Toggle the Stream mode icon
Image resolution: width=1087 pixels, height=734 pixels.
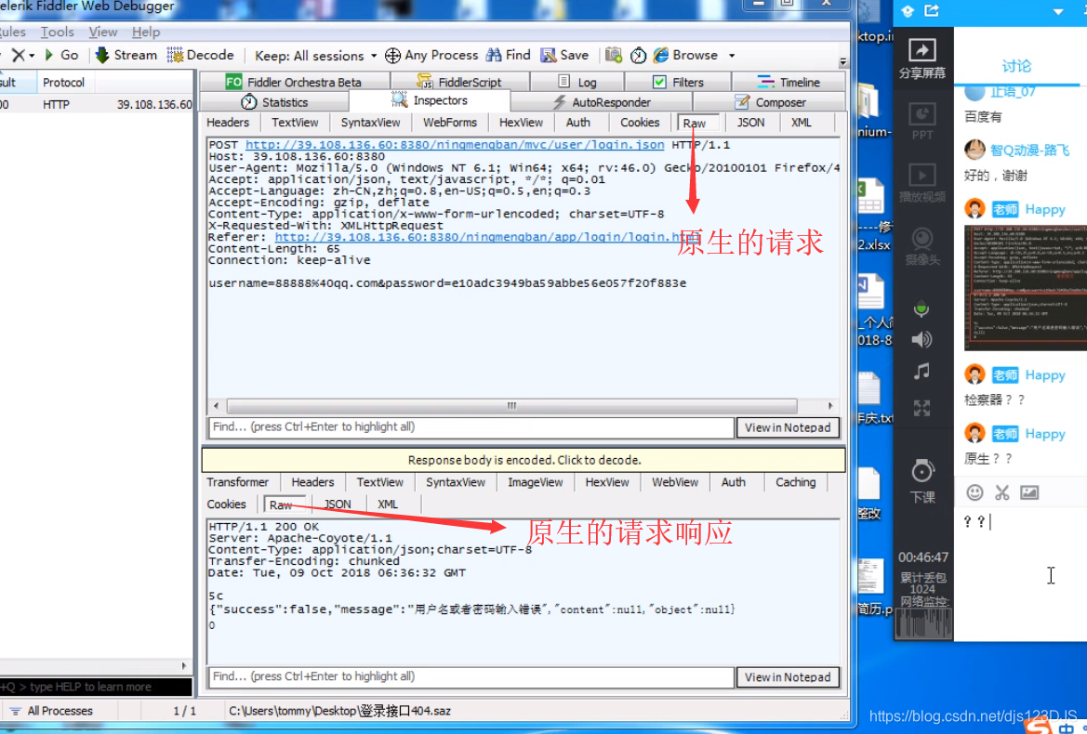tap(102, 55)
